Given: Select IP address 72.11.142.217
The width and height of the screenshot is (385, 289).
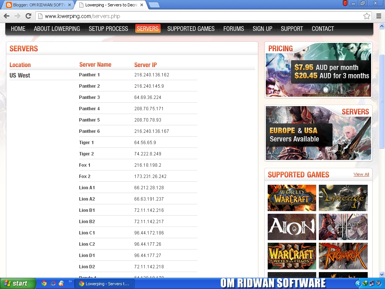Looking at the screenshot, I should pos(149,222).
